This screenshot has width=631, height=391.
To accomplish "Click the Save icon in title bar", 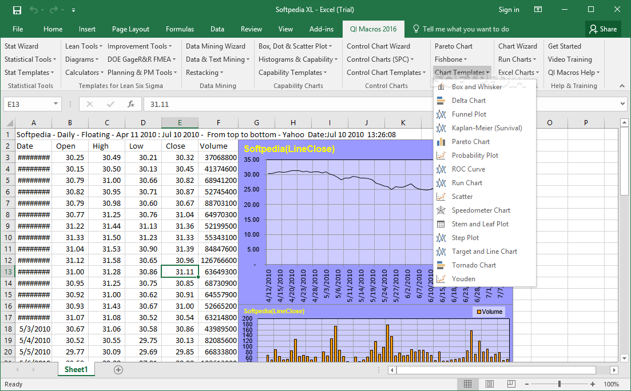I will pos(17,10).
